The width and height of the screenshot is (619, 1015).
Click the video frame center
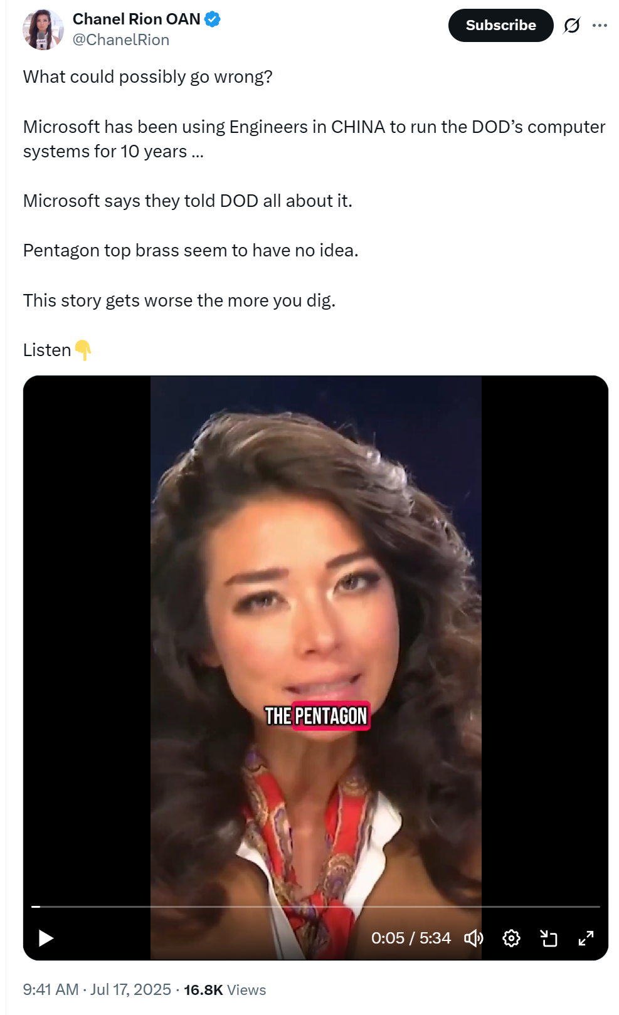point(315,668)
